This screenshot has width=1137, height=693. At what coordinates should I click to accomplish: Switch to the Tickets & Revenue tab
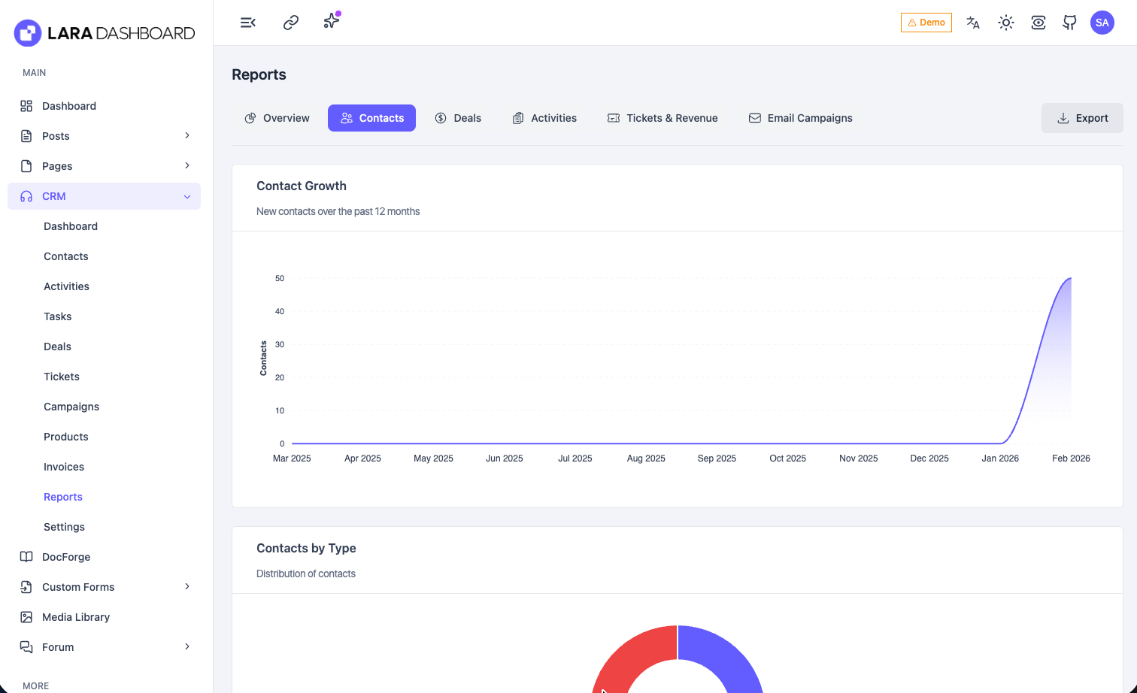[x=662, y=118]
